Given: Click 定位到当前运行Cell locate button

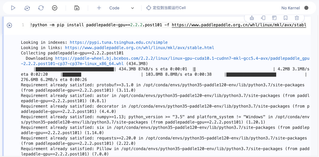Looking at the screenshot, I should click(x=166, y=8).
